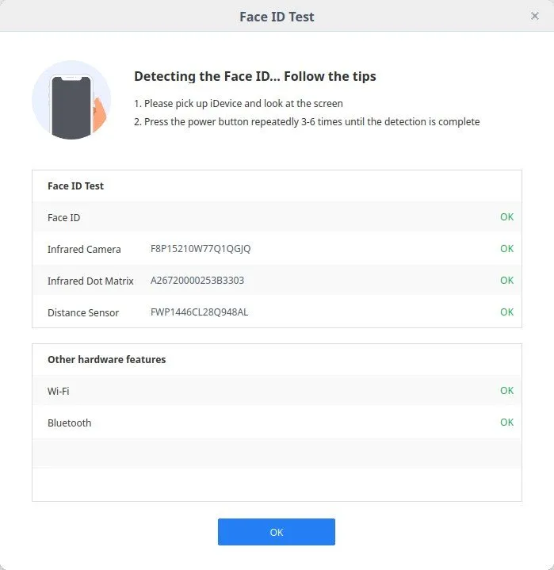Click the Infrared Dot Matrix label
This screenshot has width=554, height=570.
(90, 281)
